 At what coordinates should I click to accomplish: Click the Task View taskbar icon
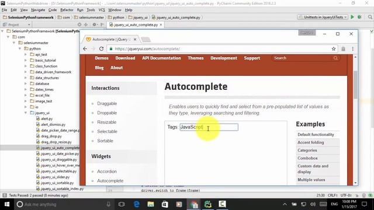(122, 204)
